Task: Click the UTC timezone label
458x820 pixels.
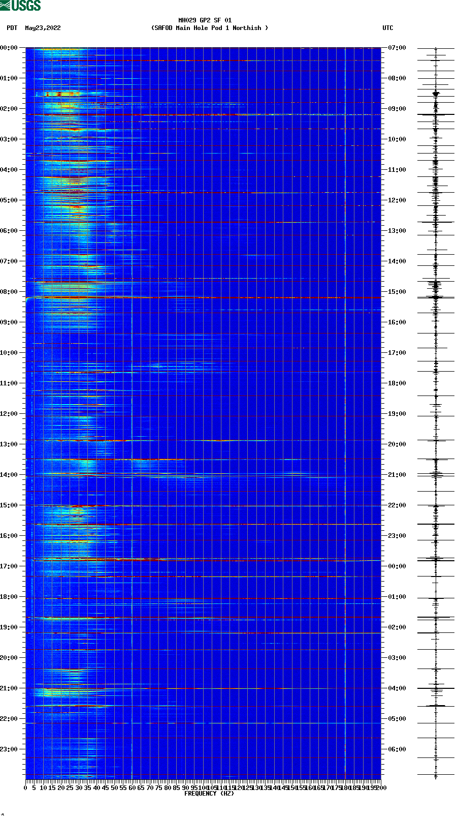Action: click(388, 28)
